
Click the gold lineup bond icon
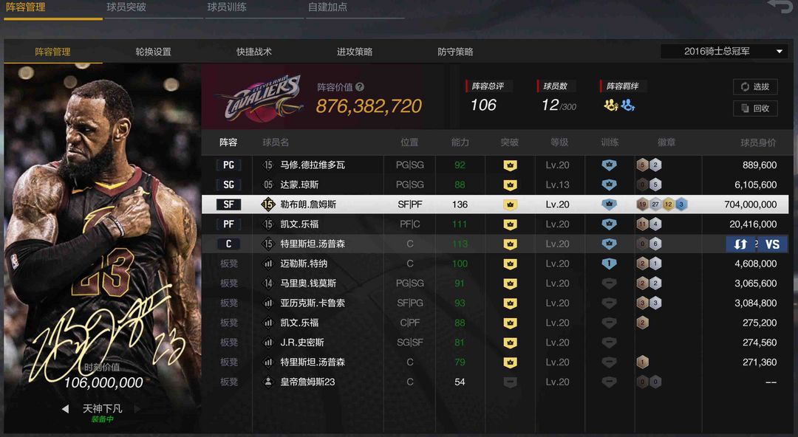(611, 106)
